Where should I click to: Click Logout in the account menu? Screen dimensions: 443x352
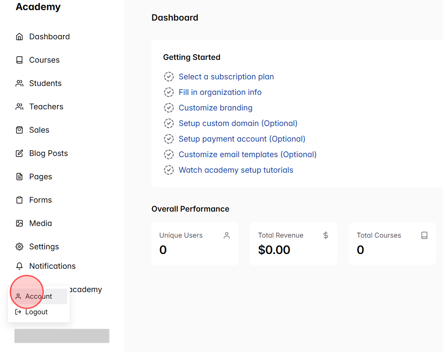[x=36, y=312]
